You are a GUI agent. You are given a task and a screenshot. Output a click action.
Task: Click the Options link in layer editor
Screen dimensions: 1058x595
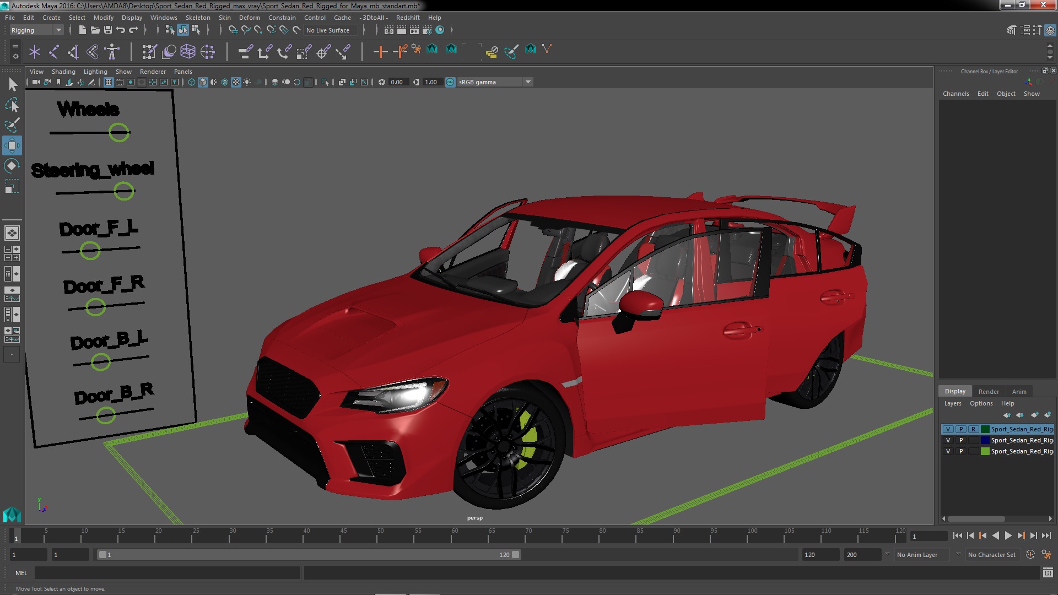pyautogui.click(x=981, y=403)
